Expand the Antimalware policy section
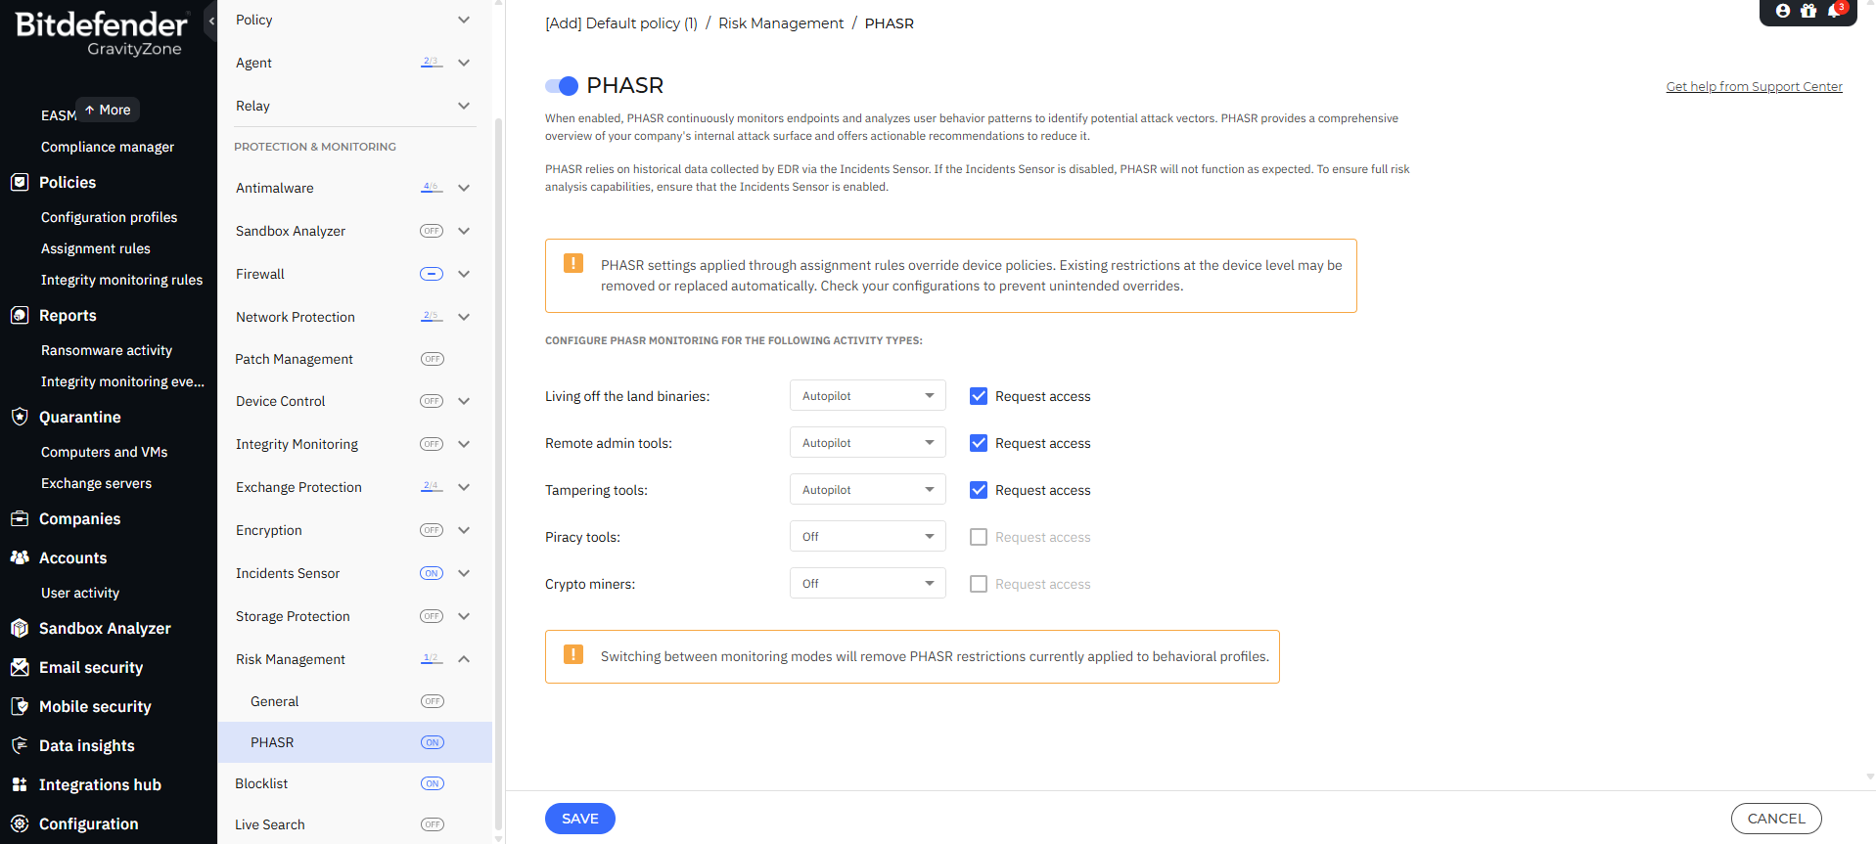 [x=464, y=188]
